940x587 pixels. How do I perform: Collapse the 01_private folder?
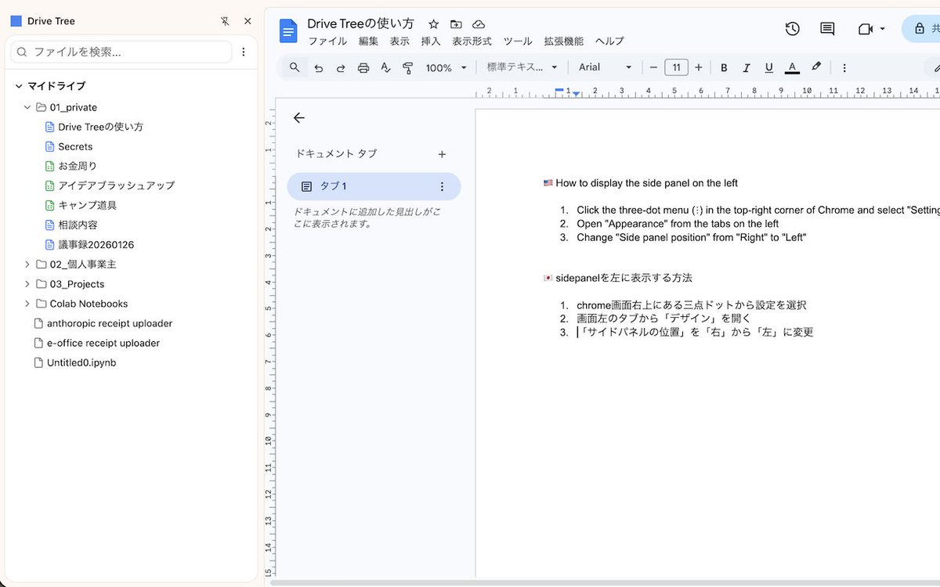pyautogui.click(x=27, y=106)
